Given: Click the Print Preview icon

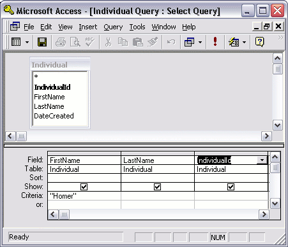Looking at the screenshot, I should 75,42.
